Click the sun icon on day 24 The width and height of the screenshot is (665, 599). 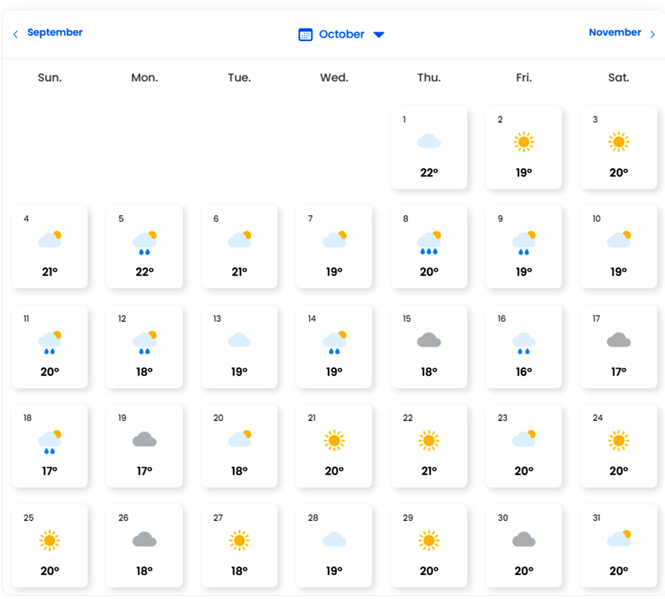tap(619, 441)
